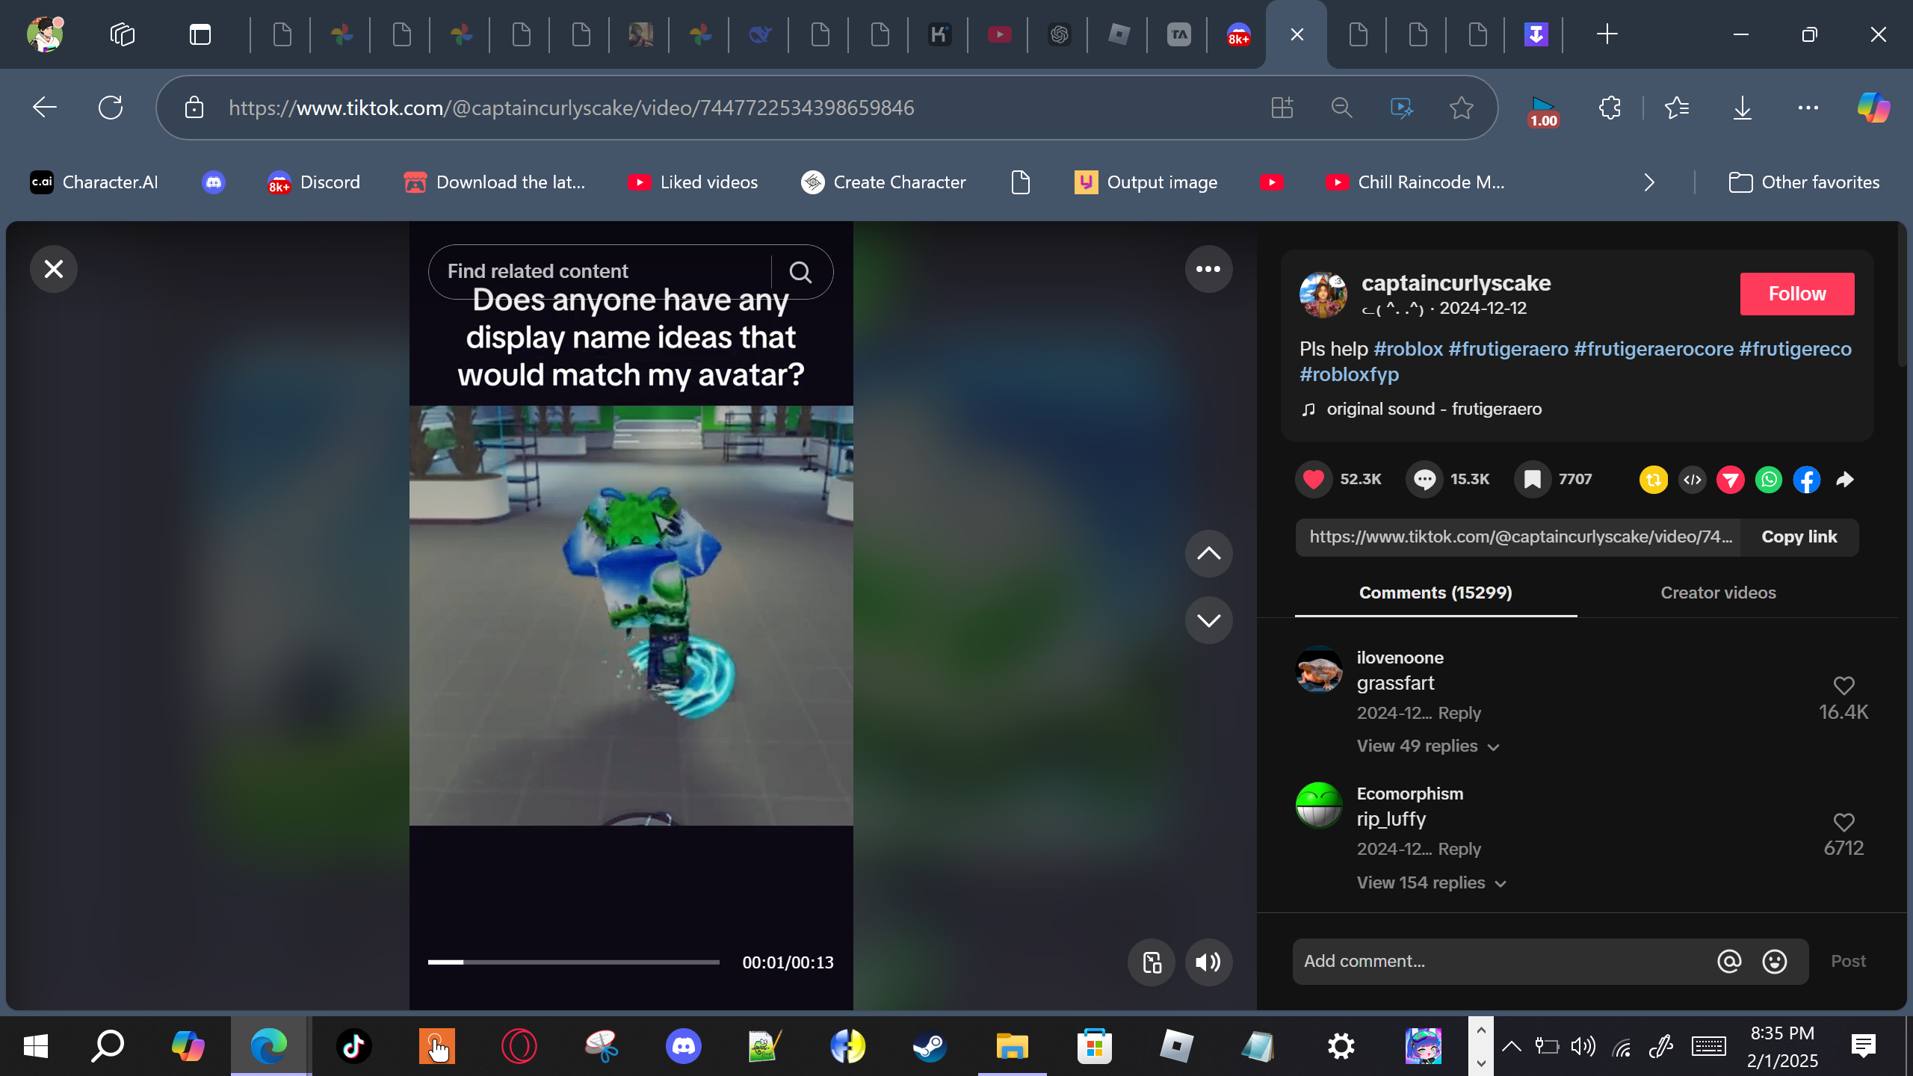The width and height of the screenshot is (1913, 1076).
Task: Bookmark the video with the favorites icon
Action: coord(1532,479)
